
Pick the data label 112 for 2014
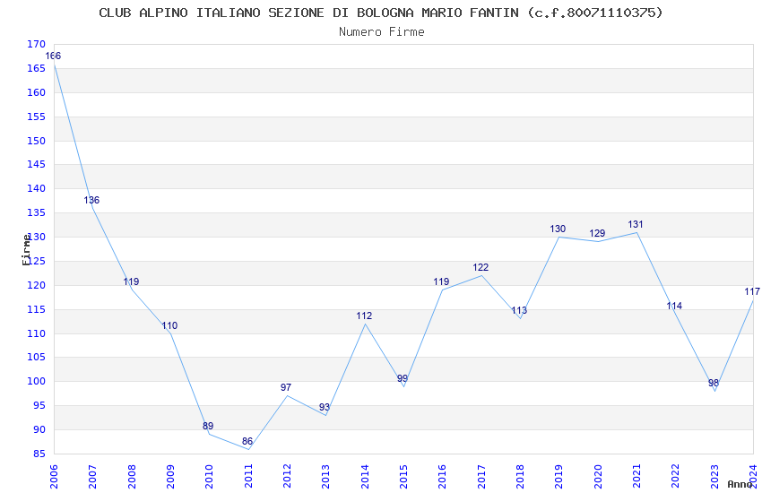[364, 316]
